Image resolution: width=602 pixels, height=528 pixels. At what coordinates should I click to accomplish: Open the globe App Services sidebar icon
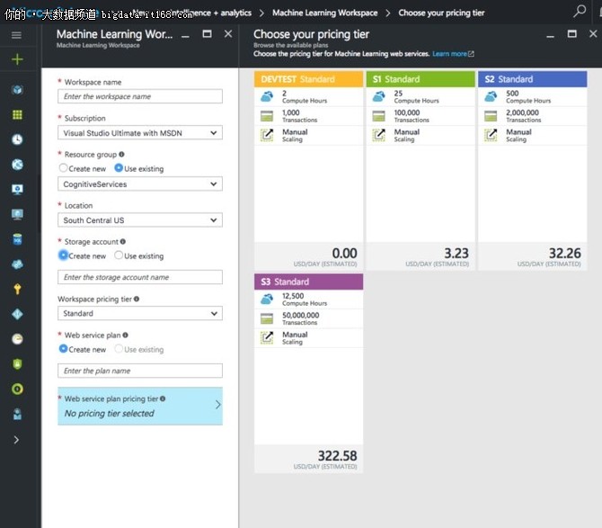coord(17,165)
